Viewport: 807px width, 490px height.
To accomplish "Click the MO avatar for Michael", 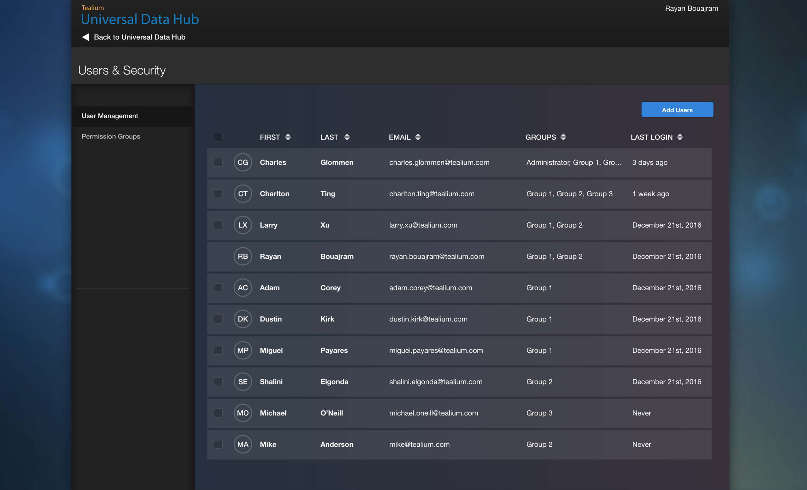I will 243,413.
